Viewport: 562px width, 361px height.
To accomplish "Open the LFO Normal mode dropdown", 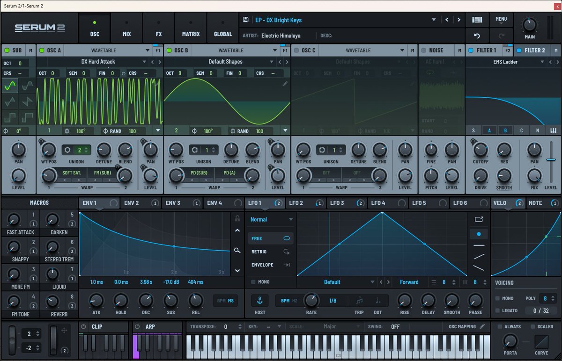I will [290, 219].
